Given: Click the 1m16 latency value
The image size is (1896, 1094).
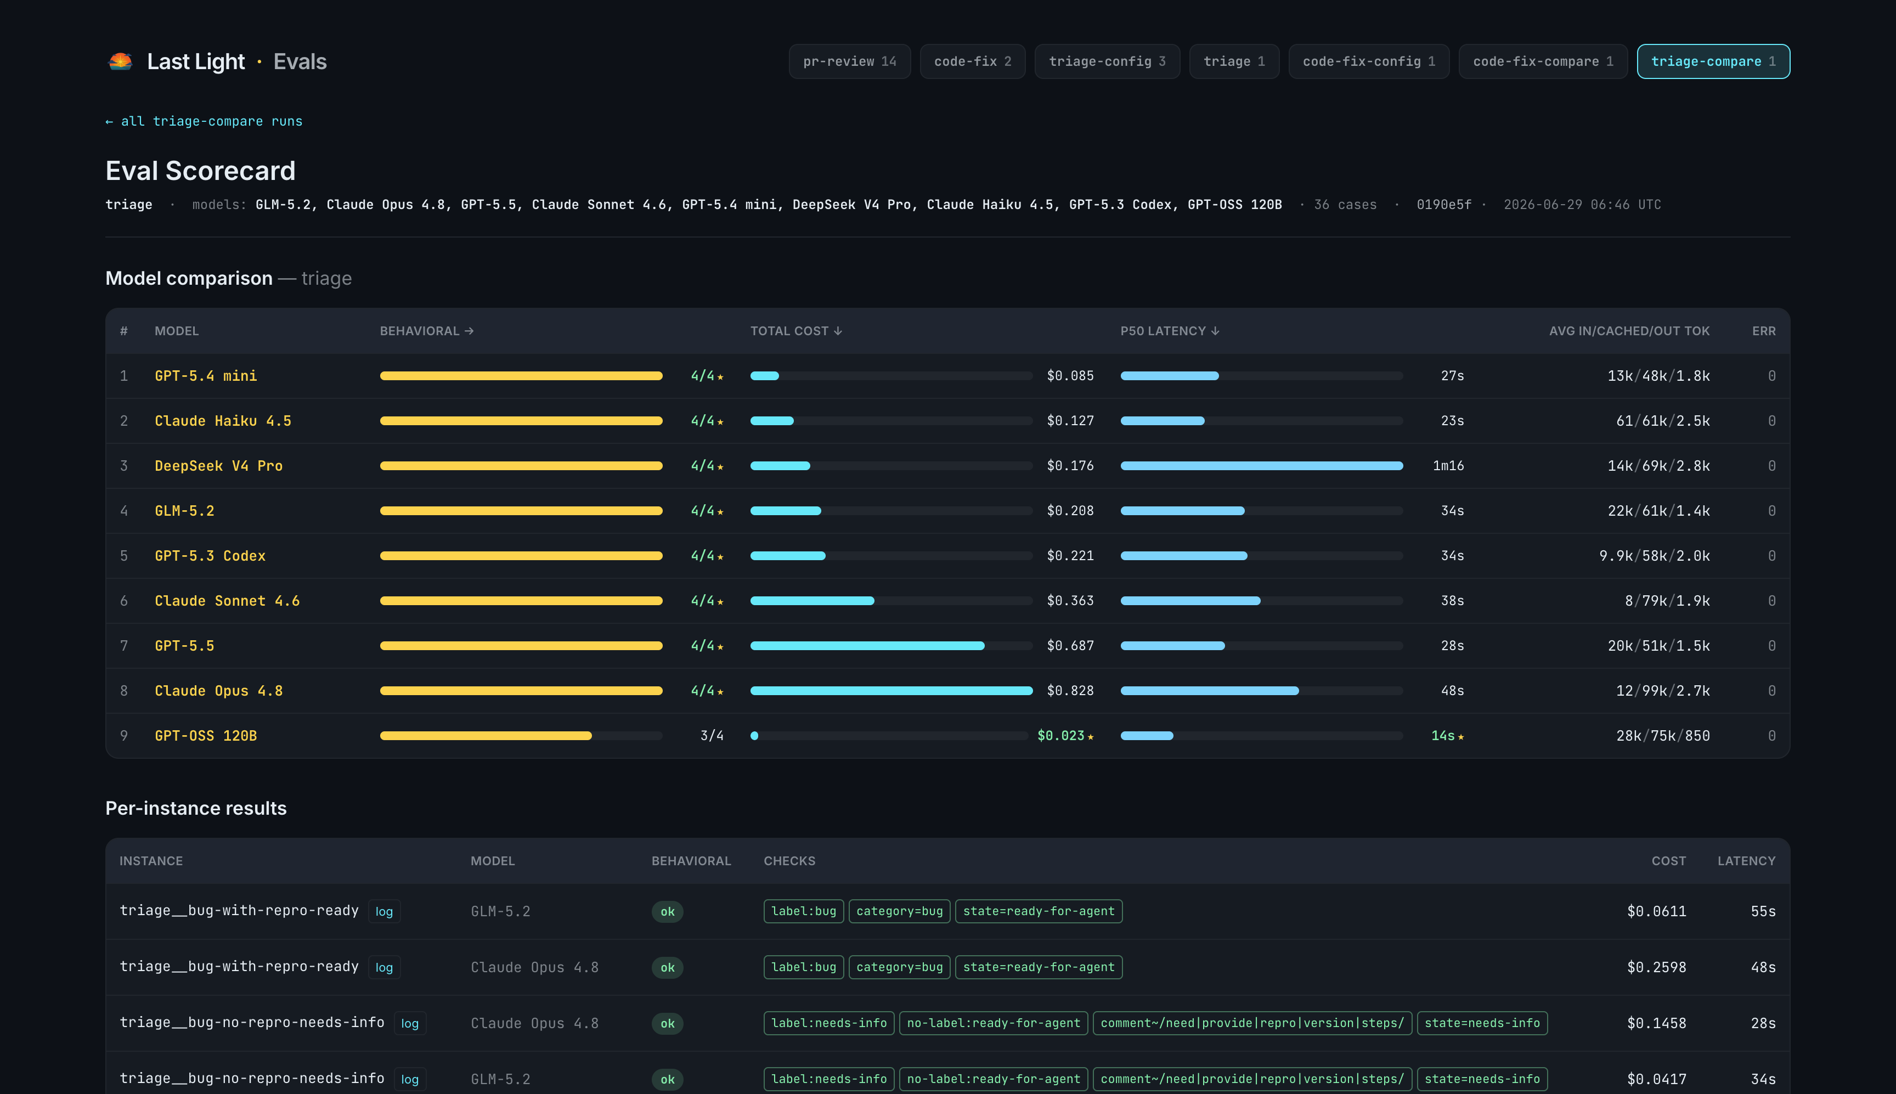Looking at the screenshot, I should pyautogui.click(x=1448, y=466).
